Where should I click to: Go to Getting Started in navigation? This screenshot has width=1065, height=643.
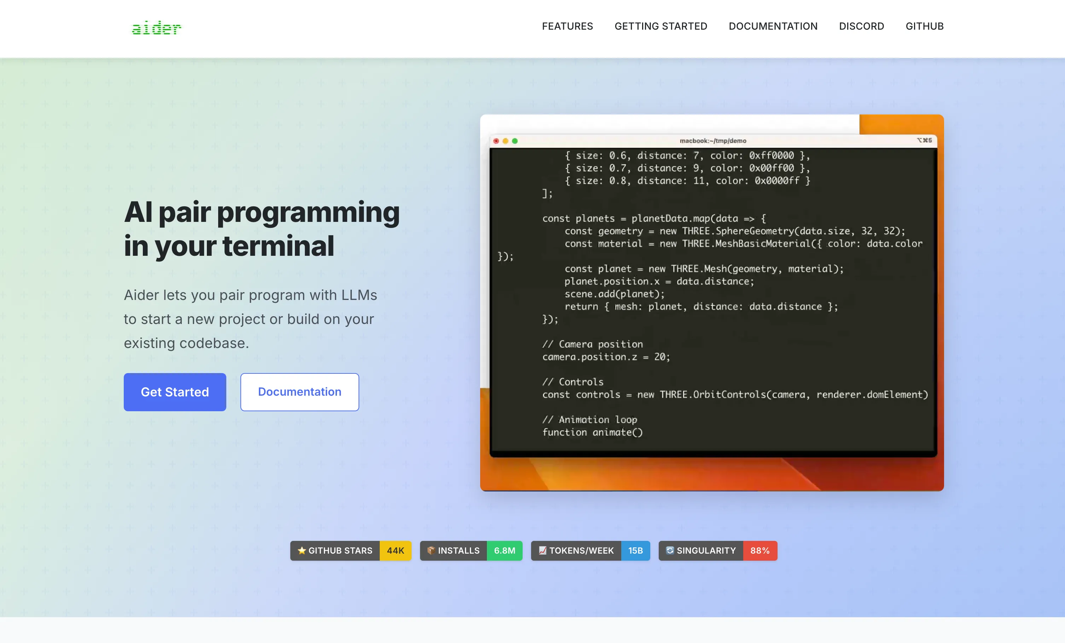[x=660, y=26]
